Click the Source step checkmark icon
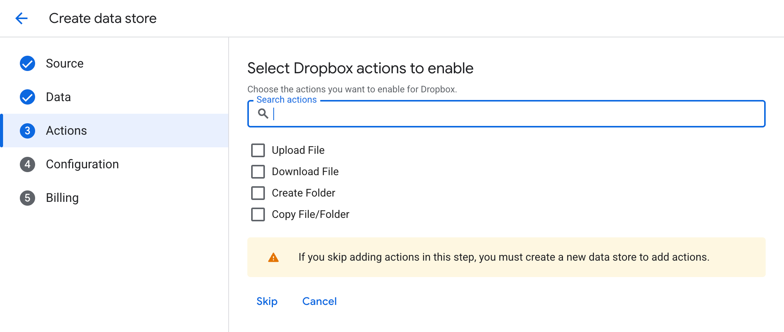The image size is (784, 332). [27, 63]
